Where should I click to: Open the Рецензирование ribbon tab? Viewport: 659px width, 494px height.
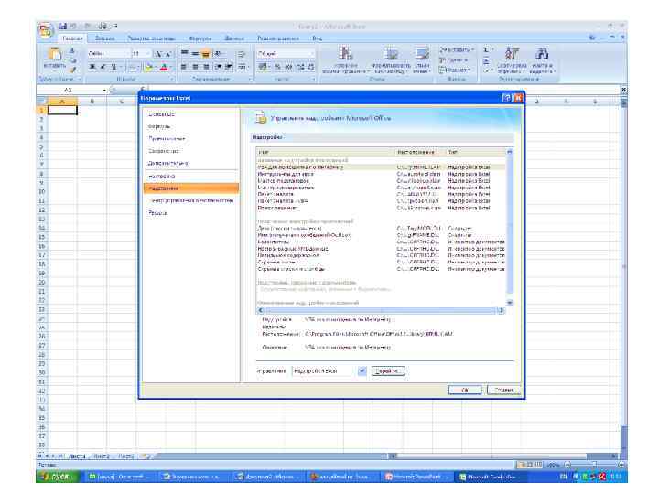[278, 38]
